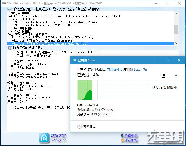Click the 主控型号 detection result text
This screenshot has width=186, height=146.
[48, 108]
